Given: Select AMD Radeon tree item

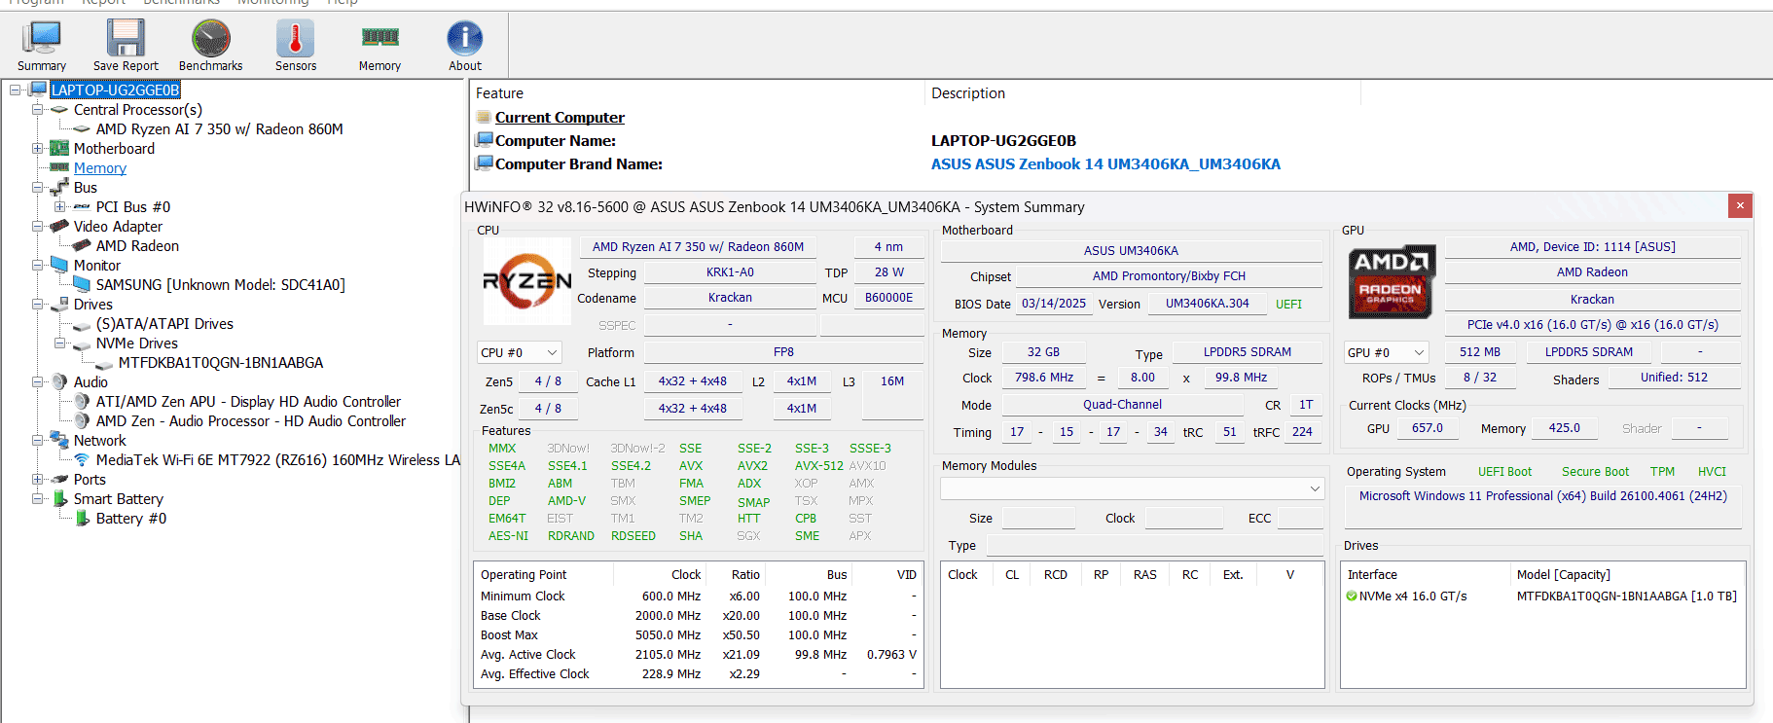Looking at the screenshot, I should pyautogui.click(x=137, y=245).
